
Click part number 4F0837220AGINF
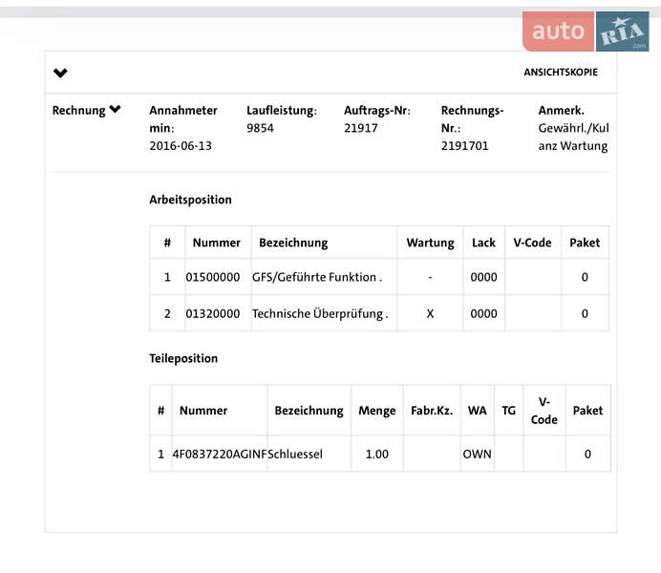pos(219,454)
